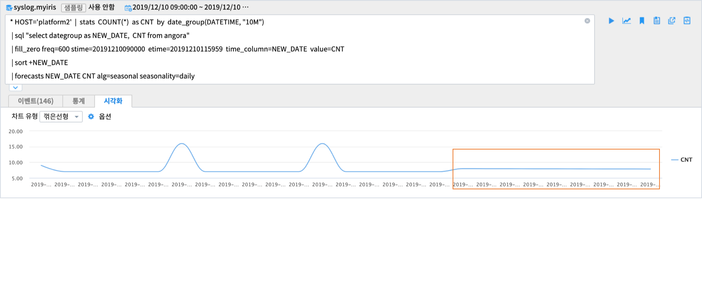
Task: Bookmark the current query
Action: point(642,21)
